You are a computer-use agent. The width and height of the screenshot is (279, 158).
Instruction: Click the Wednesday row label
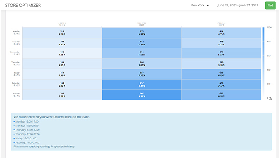15,53
